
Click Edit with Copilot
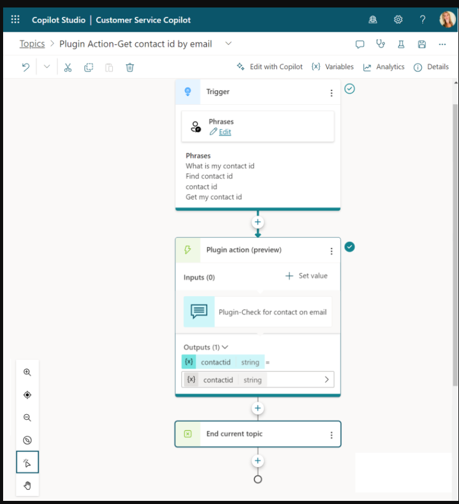pos(269,67)
